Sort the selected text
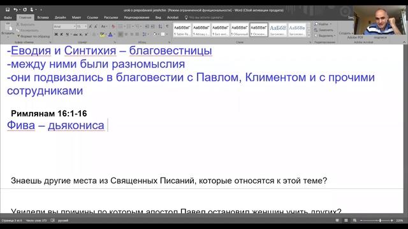 [160, 27]
